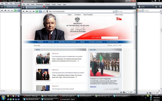Click see more pictures button

pos(111,89)
